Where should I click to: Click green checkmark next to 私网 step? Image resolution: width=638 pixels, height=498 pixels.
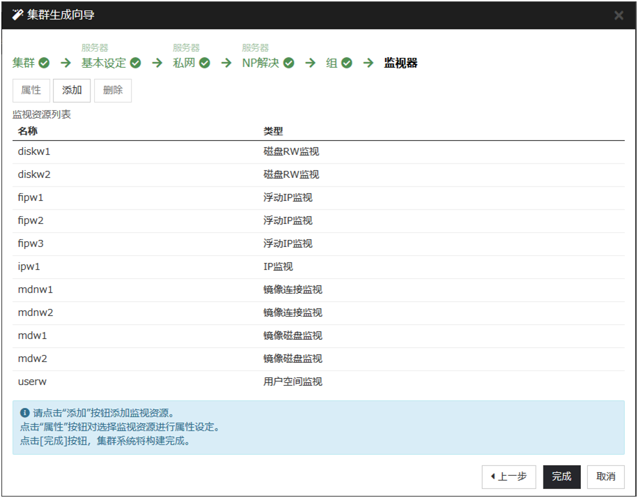pos(205,63)
